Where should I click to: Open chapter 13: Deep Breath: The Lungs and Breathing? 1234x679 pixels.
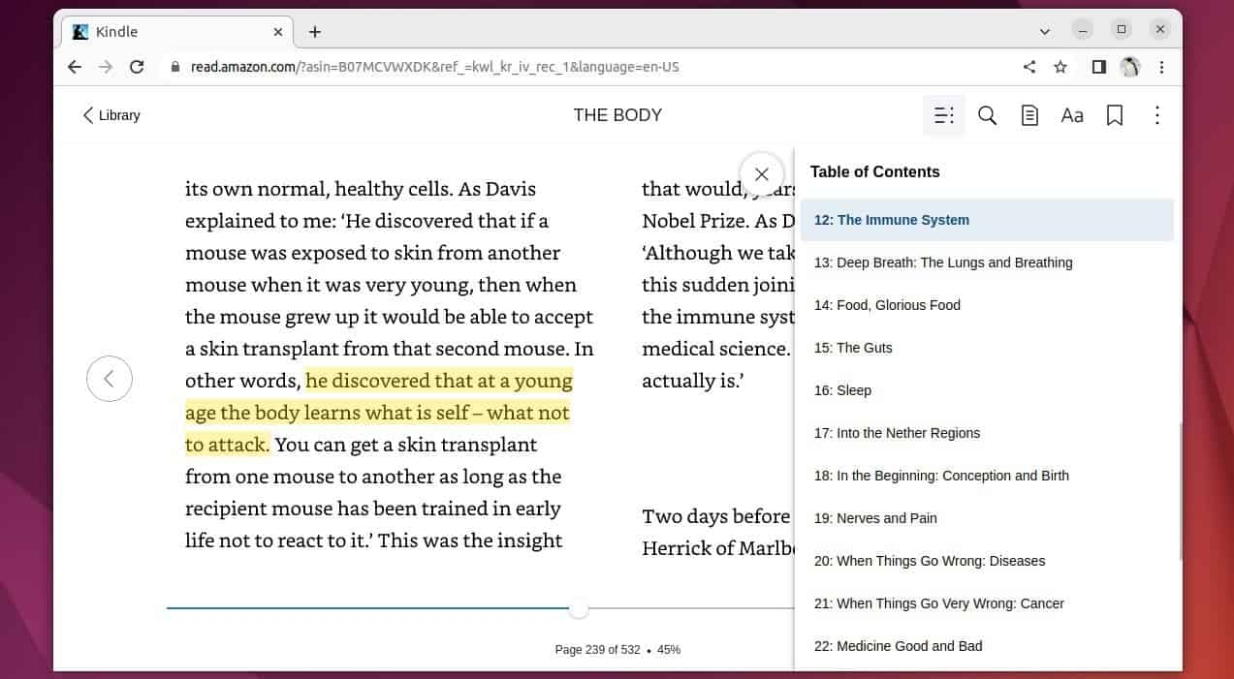click(943, 262)
